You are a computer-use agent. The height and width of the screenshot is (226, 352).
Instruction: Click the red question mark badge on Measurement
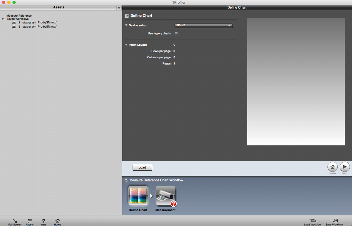coord(173,204)
